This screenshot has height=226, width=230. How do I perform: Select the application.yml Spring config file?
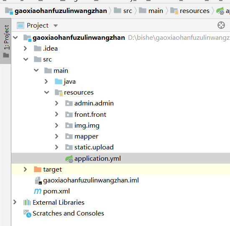click(97, 159)
